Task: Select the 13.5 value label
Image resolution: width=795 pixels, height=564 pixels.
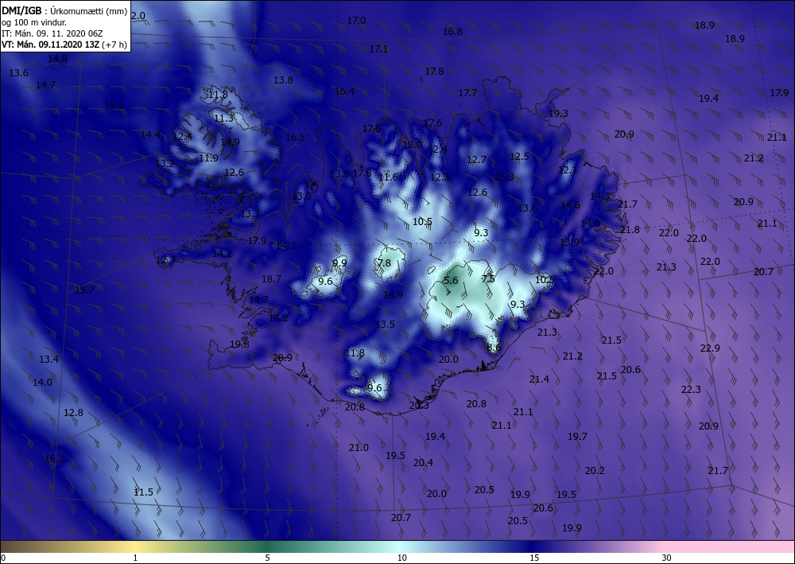Action: (x=385, y=324)
